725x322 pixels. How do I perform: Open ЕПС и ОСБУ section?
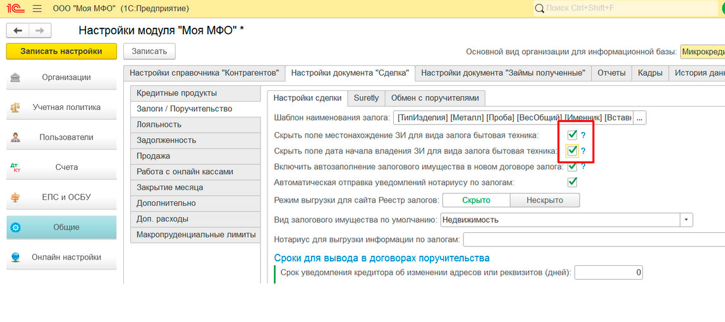click(x=61, y=197)
